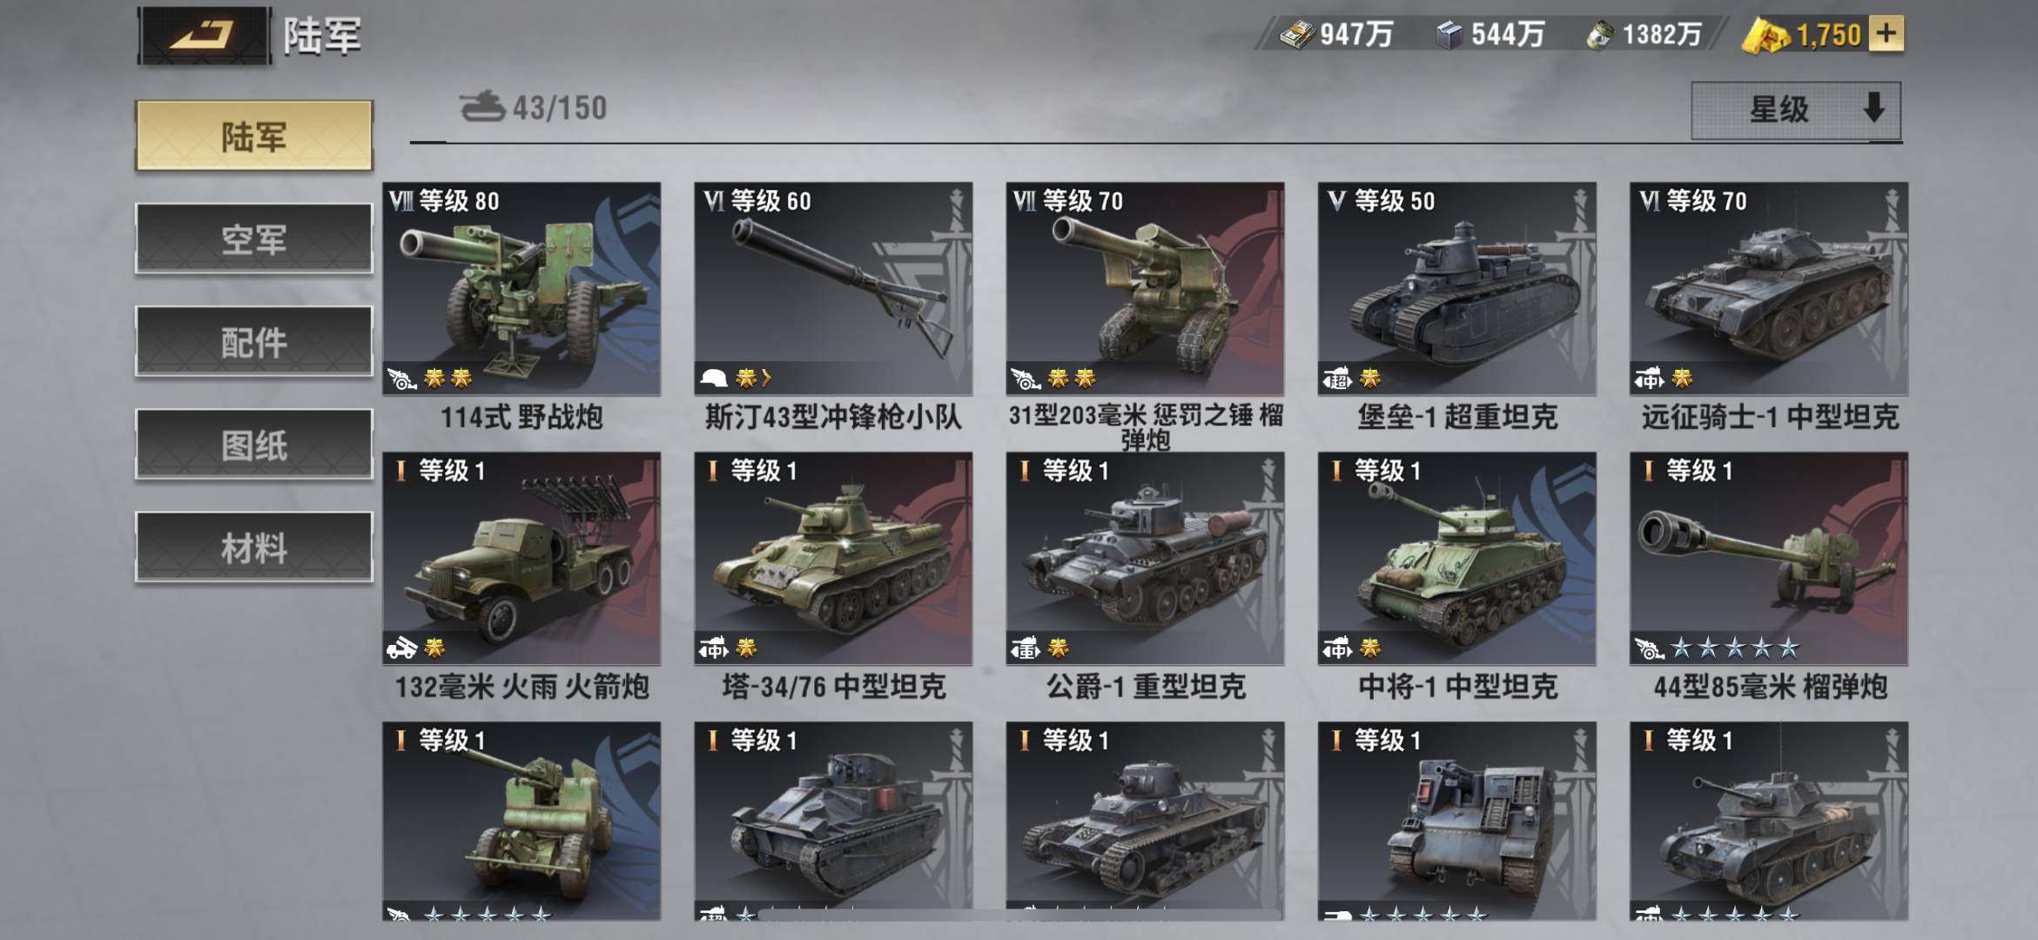Image resolution: width=2038 pixels, height=940 pixels.
Task: Click the tank capacity icon beside 43/150
Action: (482, 107)
